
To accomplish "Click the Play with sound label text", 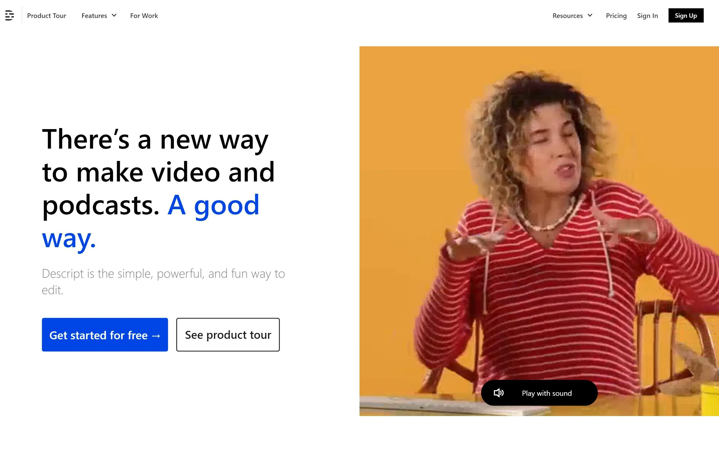I will pyautogui.click(x=547, y=393).
